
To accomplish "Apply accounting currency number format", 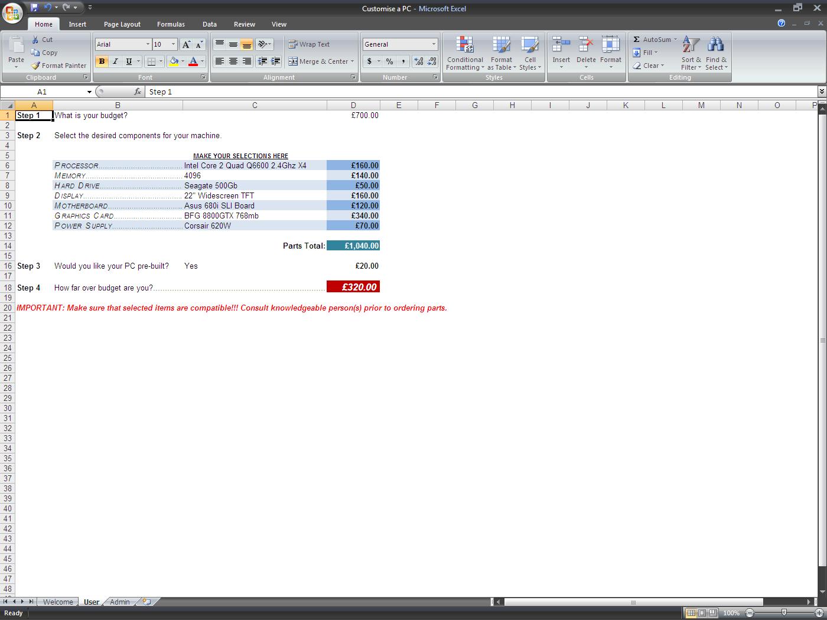I will (370, 61).
